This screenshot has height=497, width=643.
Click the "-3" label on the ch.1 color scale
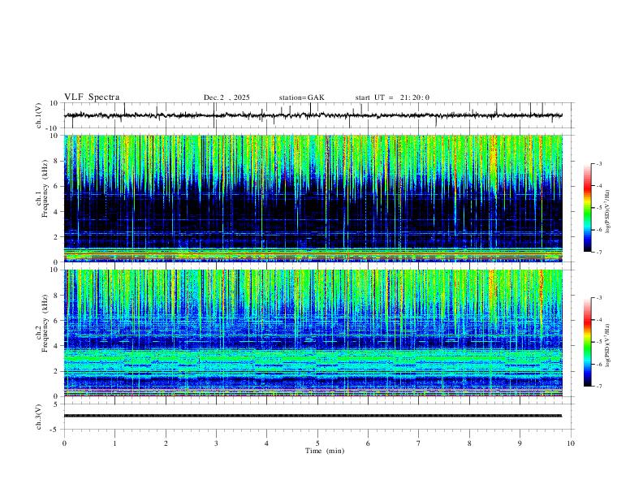(x=598, y=163)
